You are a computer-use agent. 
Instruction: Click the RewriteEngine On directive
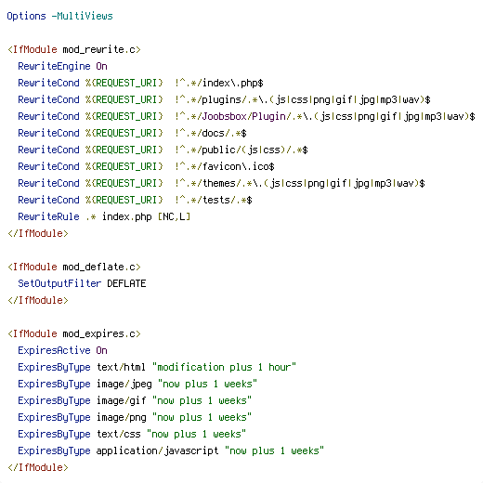pos(62,66)
